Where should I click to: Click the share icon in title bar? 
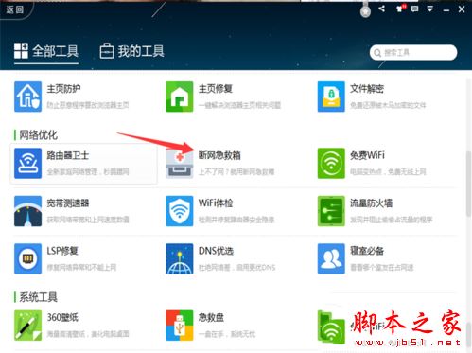382,9
